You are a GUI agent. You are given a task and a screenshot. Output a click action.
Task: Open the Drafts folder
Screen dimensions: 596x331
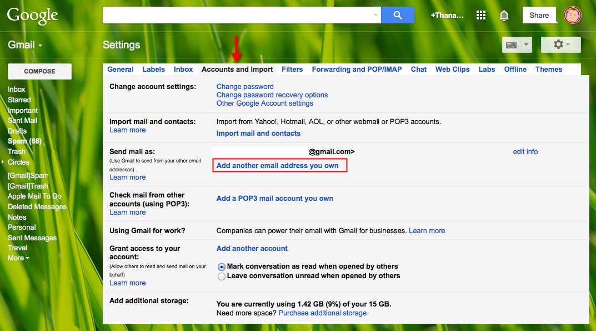tap(17, 131)
